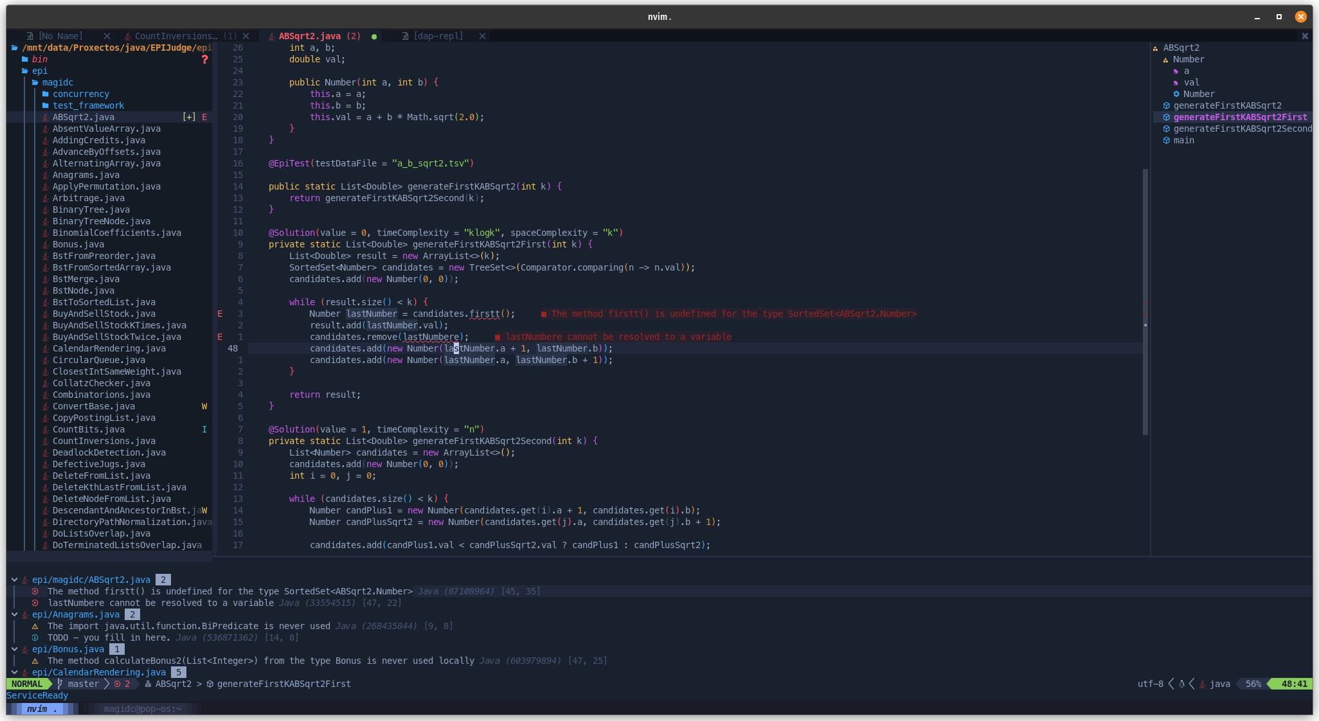Close the dap-repl tab
Viewport: 1319px width, 721px height.
click(x=482, y=36)
